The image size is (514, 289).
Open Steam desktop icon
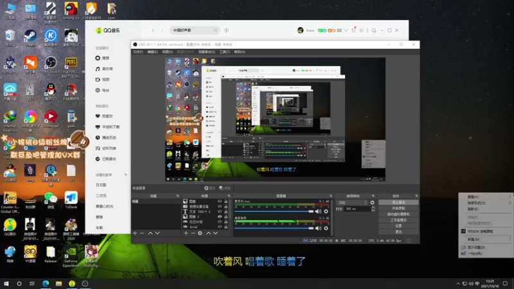click(x=30, y=38)
